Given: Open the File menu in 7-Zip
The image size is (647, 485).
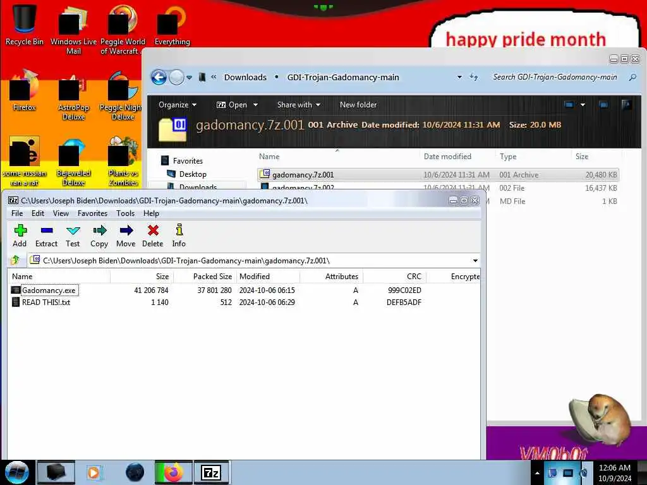Looking at the screenshot, I should click(x=17, y=213).
